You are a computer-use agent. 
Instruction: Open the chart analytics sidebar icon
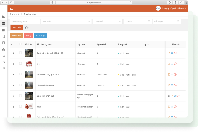(x=4, y=17)
